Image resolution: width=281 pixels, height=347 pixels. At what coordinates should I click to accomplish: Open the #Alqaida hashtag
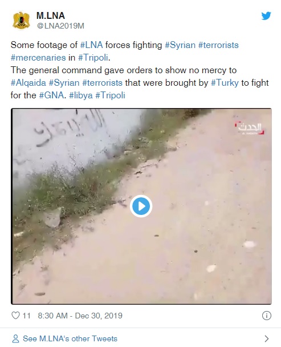click(28, 83)
